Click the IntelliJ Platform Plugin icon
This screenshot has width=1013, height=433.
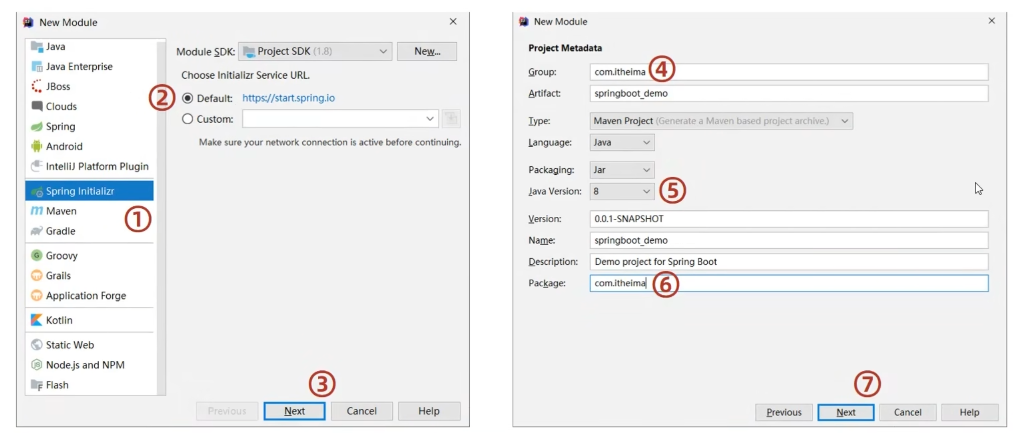37,166
